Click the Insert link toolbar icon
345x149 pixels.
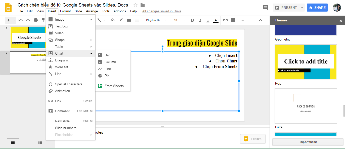point(225,20)
